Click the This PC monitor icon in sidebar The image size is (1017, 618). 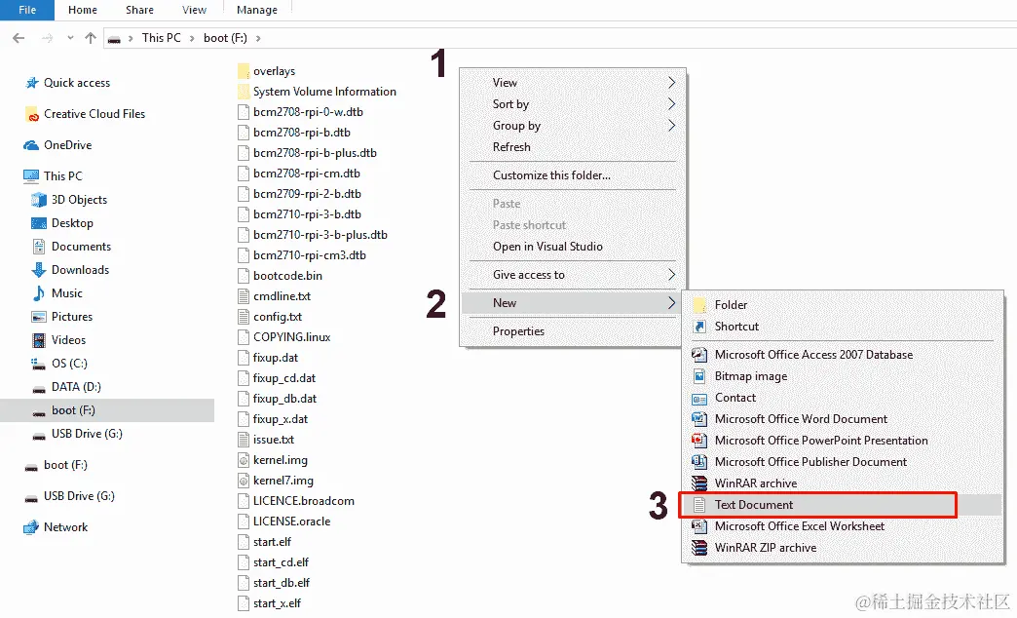(31, 175)
